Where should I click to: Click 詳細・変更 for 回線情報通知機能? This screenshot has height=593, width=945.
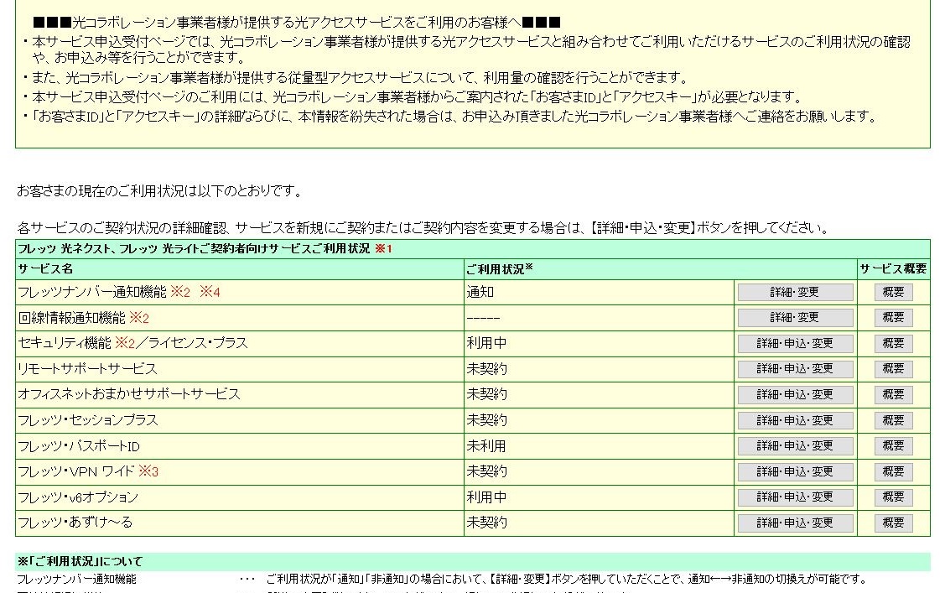(x=795, y=318)
